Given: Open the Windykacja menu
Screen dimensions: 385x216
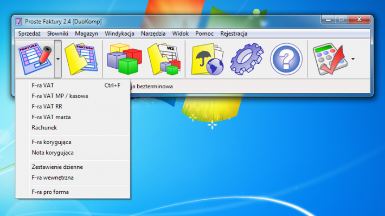Looking at the screenshot, I should pyautogui.click(x=120, y=34).
